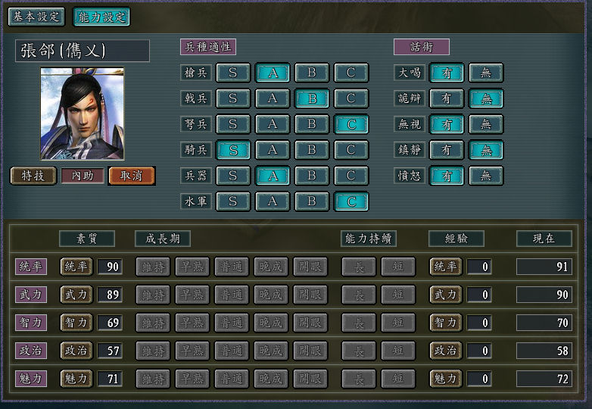592x409 pixels.
Task: Click current 政治 value 58
Action: [544, 351]
